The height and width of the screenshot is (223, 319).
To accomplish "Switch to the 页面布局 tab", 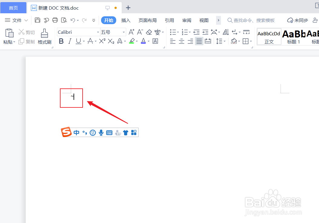I will [147, 20].
